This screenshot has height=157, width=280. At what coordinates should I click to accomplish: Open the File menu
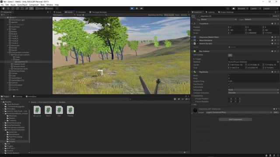2,5
